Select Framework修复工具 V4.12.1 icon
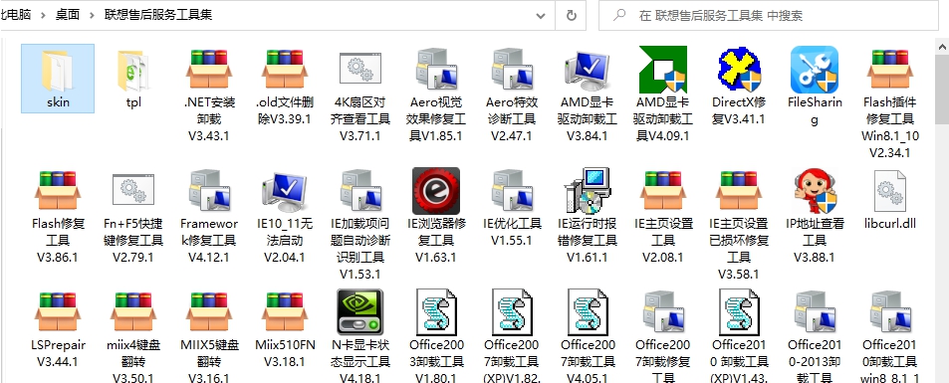This screenshot has height=383, width=949. (209, 191)
